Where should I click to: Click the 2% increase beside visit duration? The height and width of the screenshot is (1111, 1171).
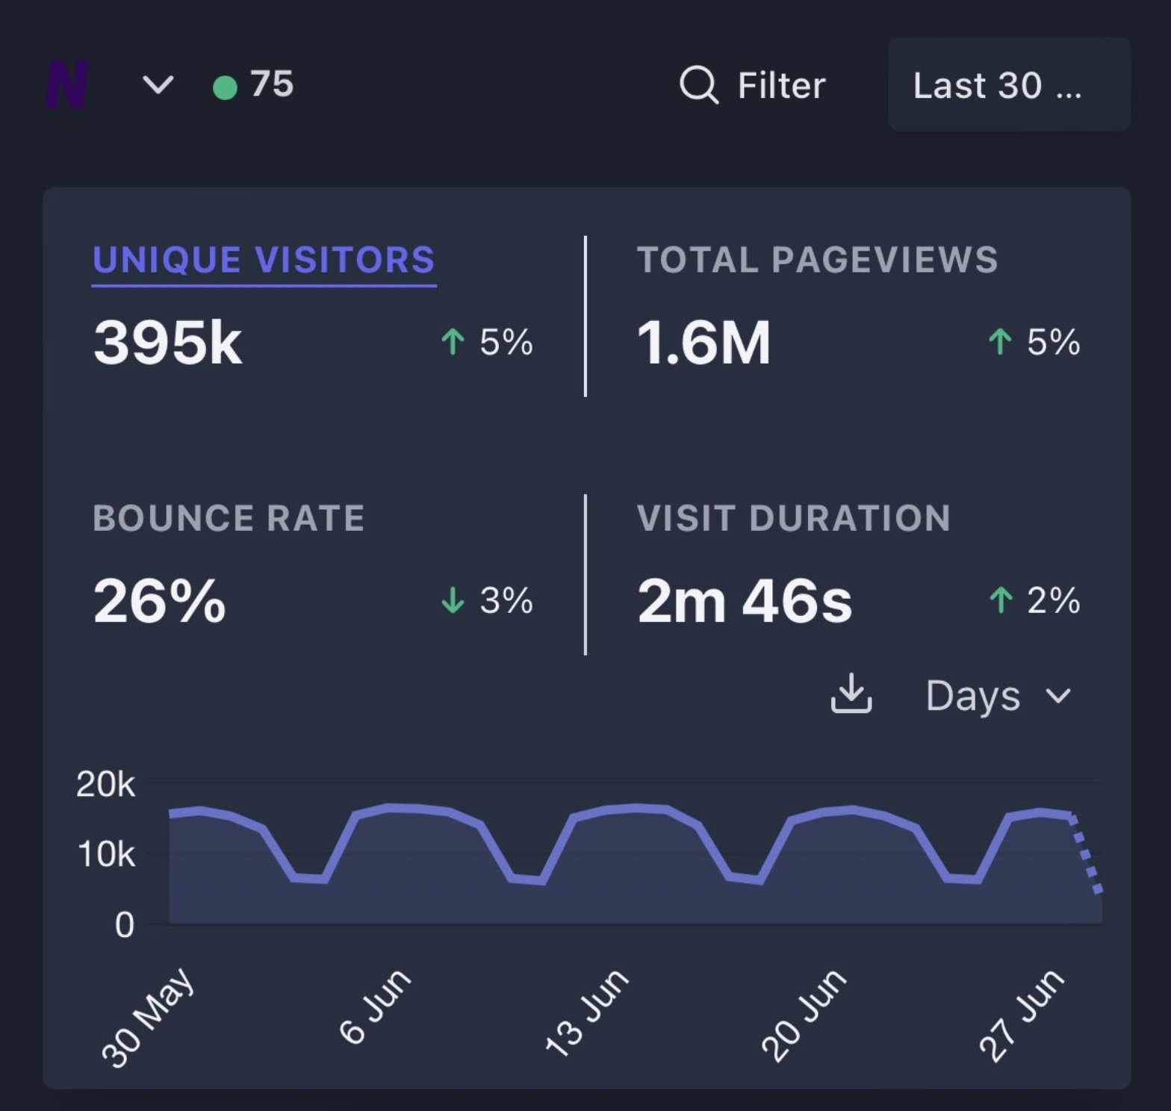1034,600
